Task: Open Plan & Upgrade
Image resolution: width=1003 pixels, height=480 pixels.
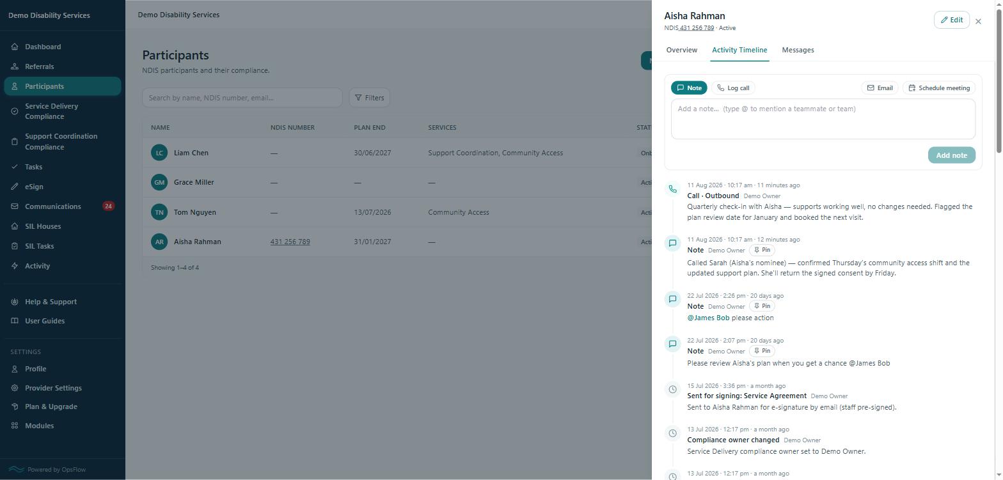Action: pyautogui.click(x=62, y=406)
